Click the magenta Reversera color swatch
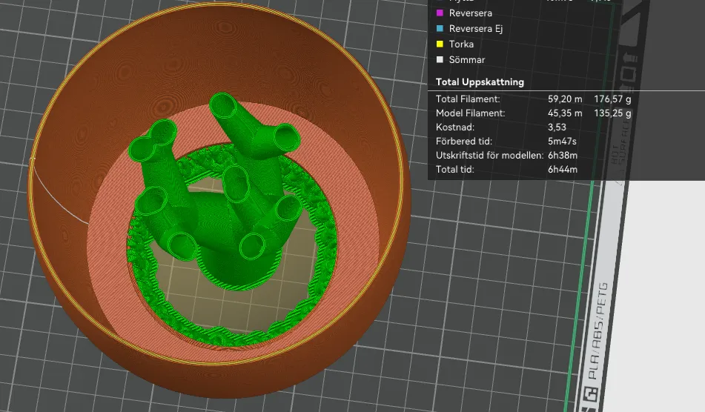This screenshot has height=412, width=705. coord(440,13)
